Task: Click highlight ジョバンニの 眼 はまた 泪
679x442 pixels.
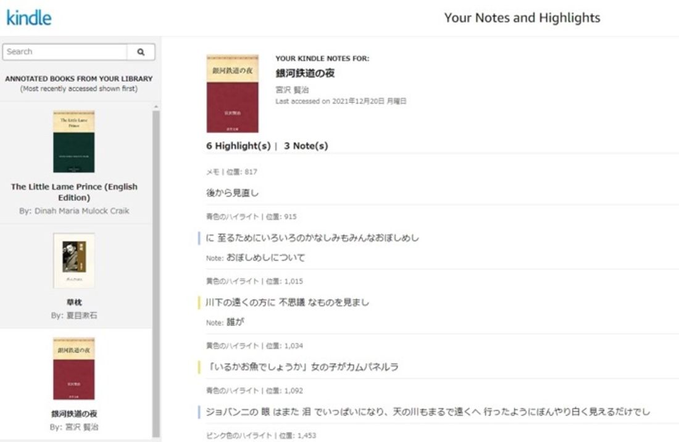Action: (428, 412)
